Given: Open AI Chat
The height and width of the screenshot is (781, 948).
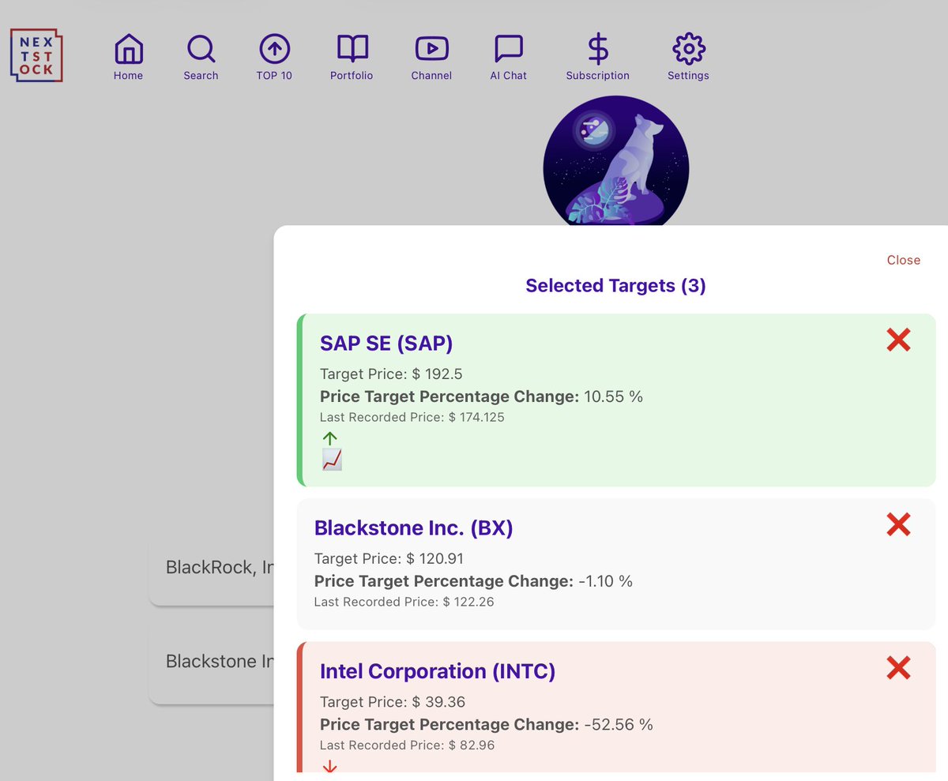Looking at the screenshot, I should [x=508, y=58].
